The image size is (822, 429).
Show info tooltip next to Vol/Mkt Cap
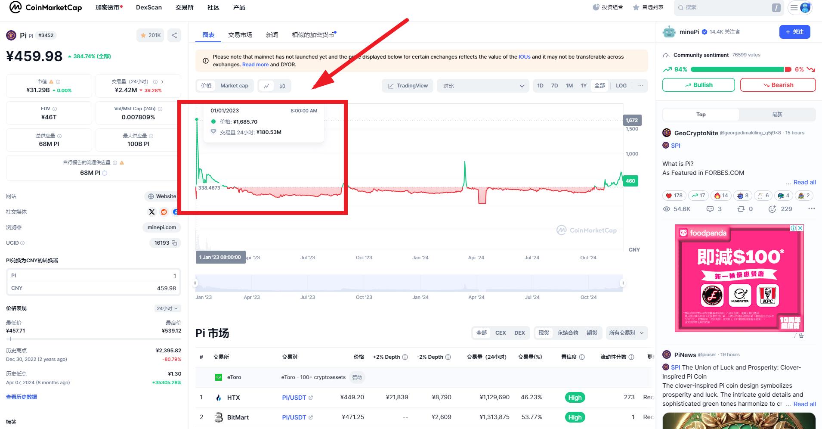160,109
